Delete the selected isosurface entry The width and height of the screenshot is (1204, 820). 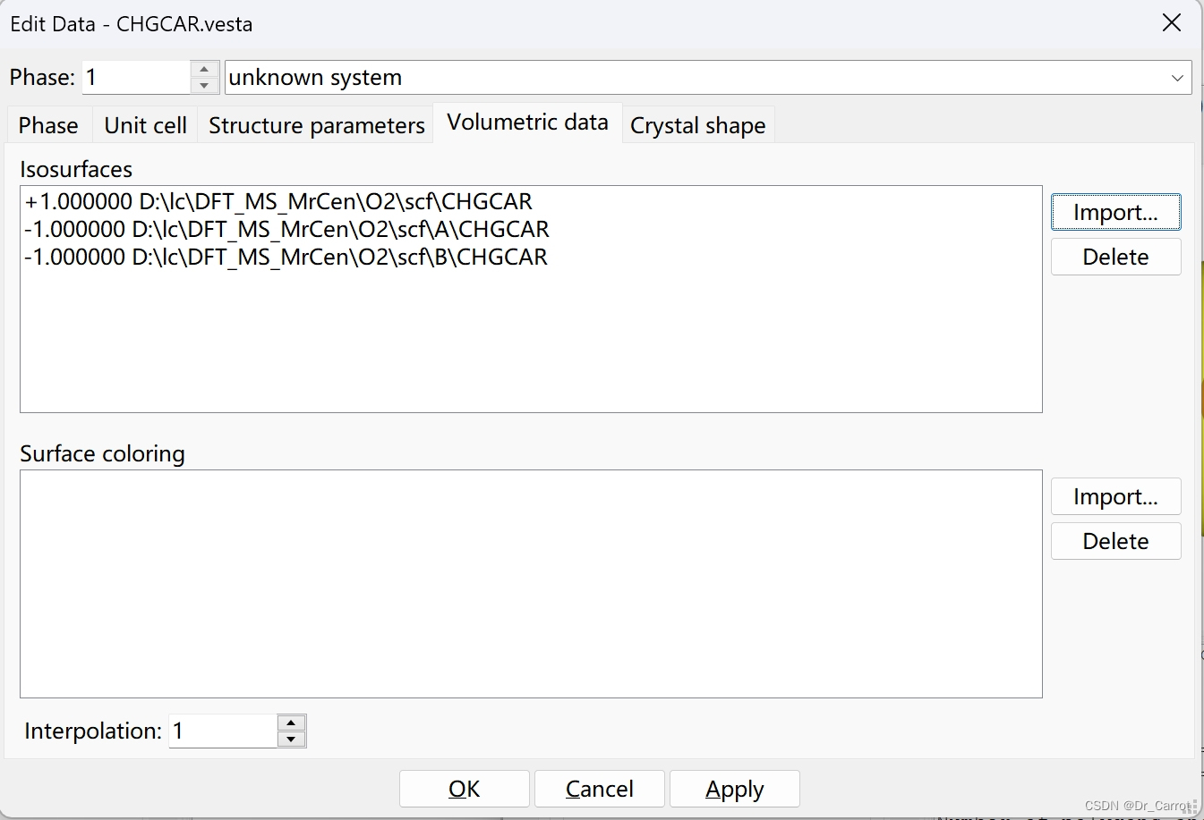tap(1115, 257)
